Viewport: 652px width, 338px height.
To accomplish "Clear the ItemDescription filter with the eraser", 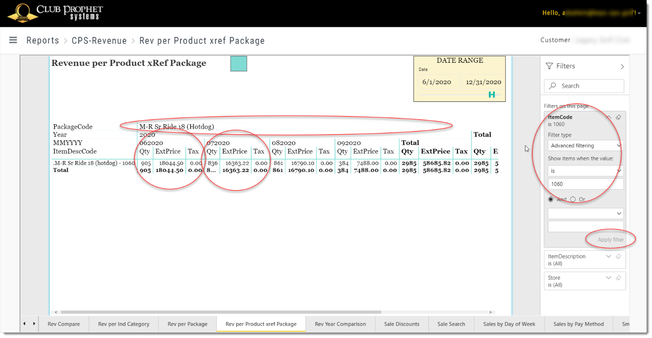I will pos(618,257).
